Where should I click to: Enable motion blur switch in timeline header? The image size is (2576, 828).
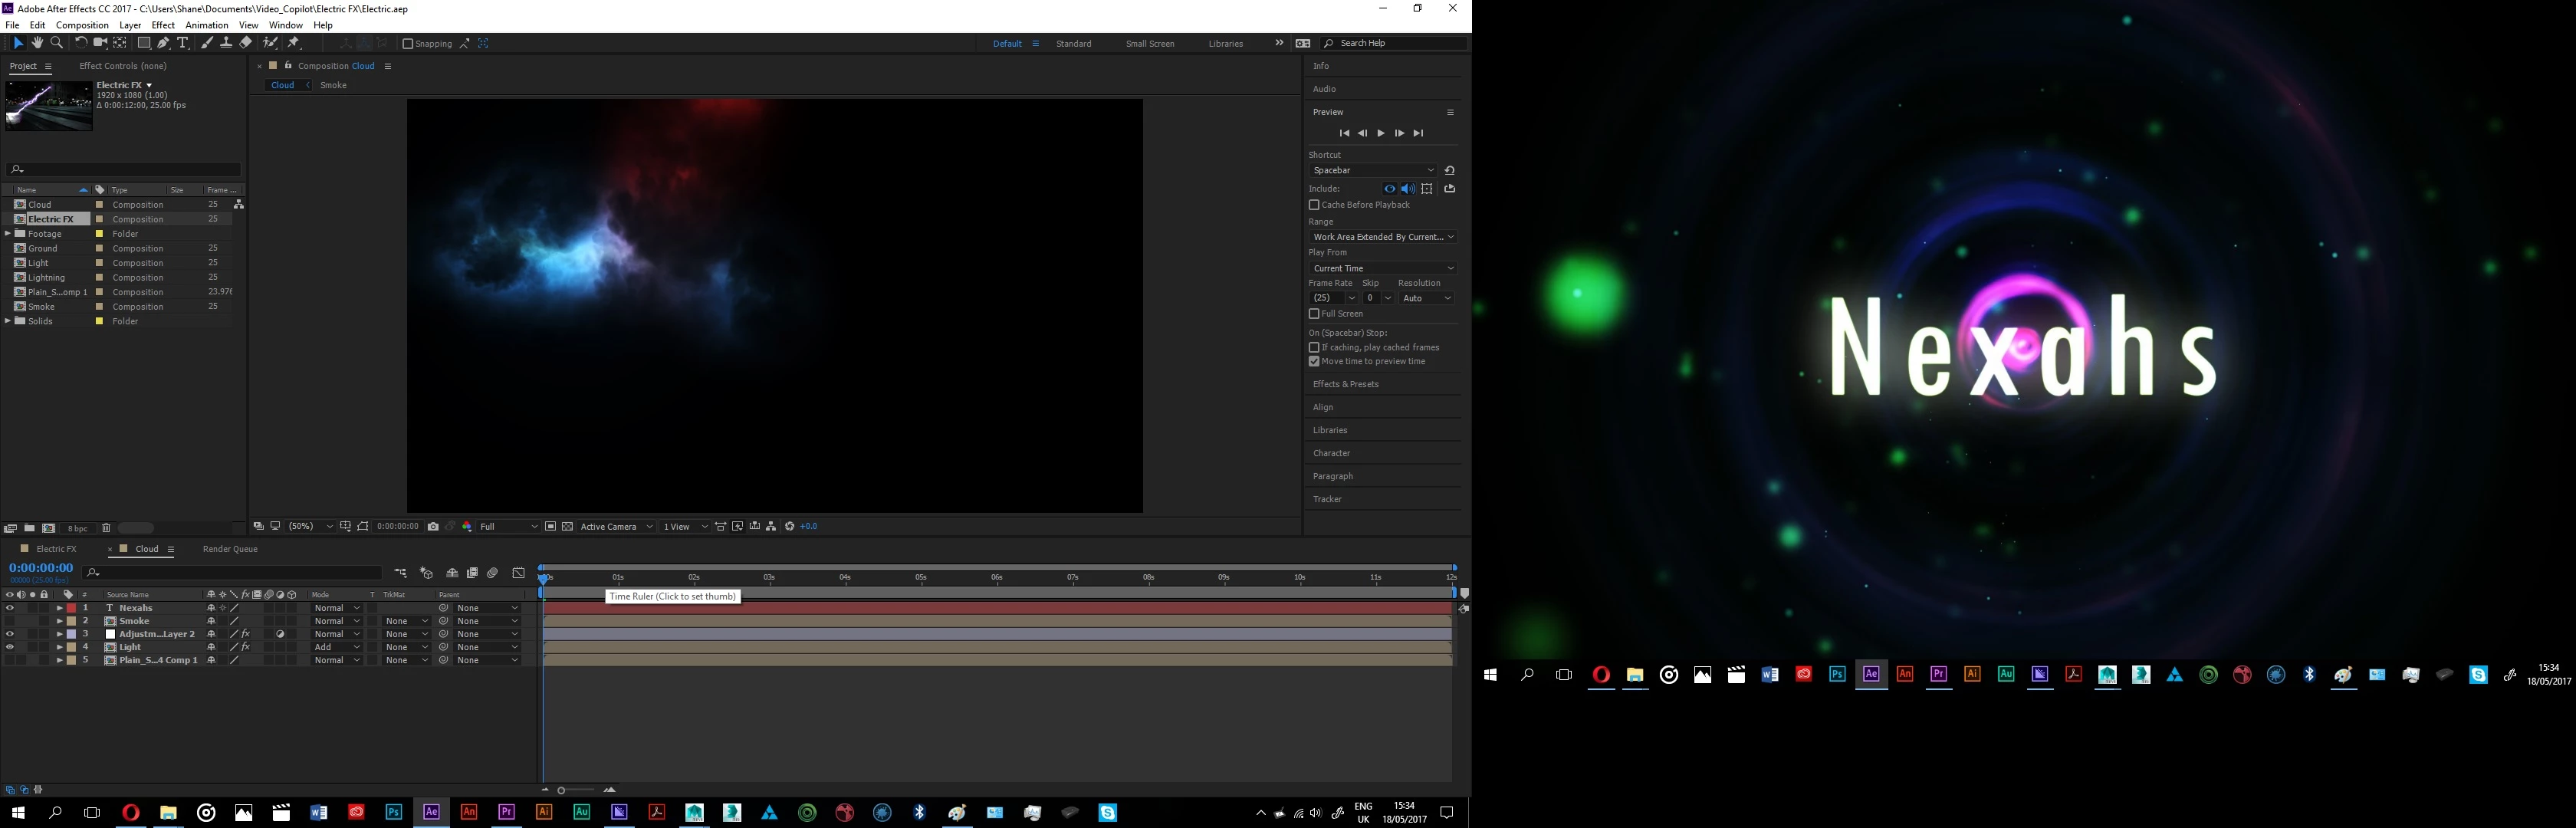point(492,573)
